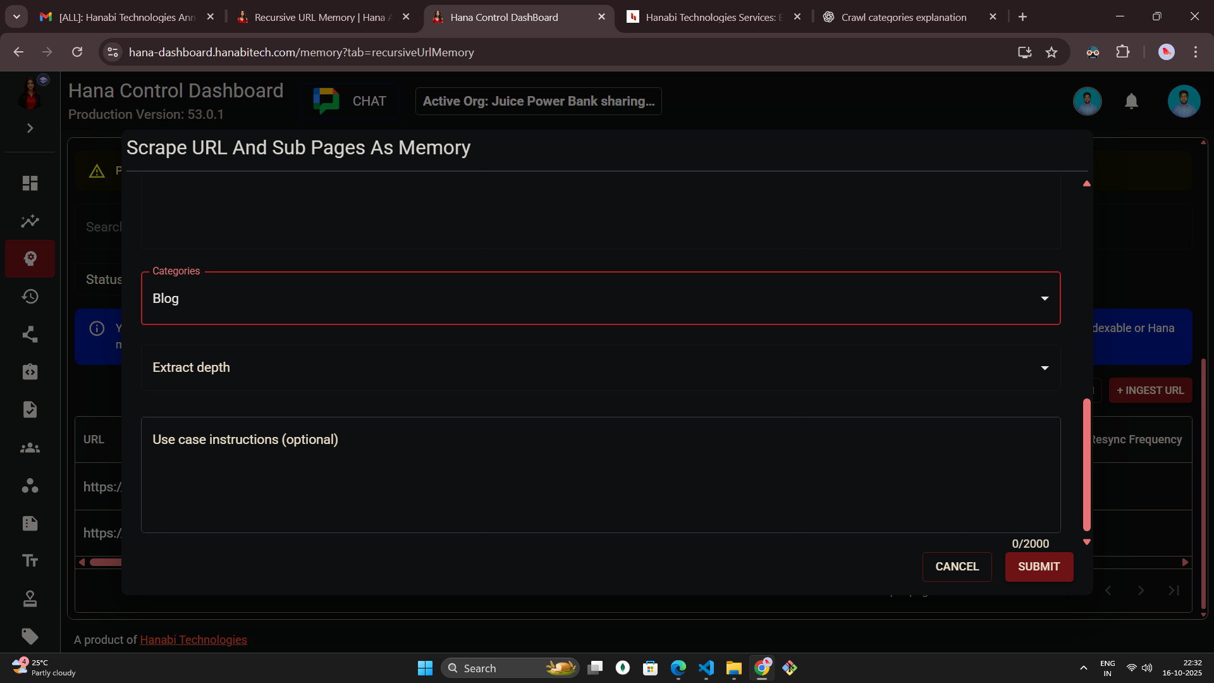Open the Categories dropdown showing Blog

coord(600,298)
